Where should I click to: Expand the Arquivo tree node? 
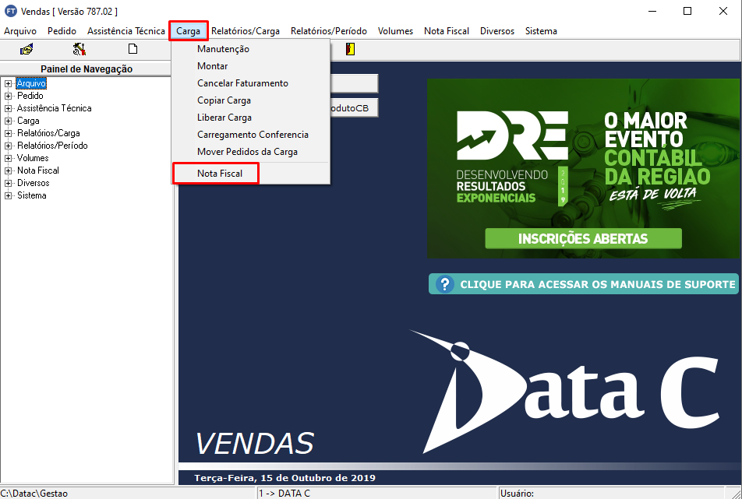[8, 83]
